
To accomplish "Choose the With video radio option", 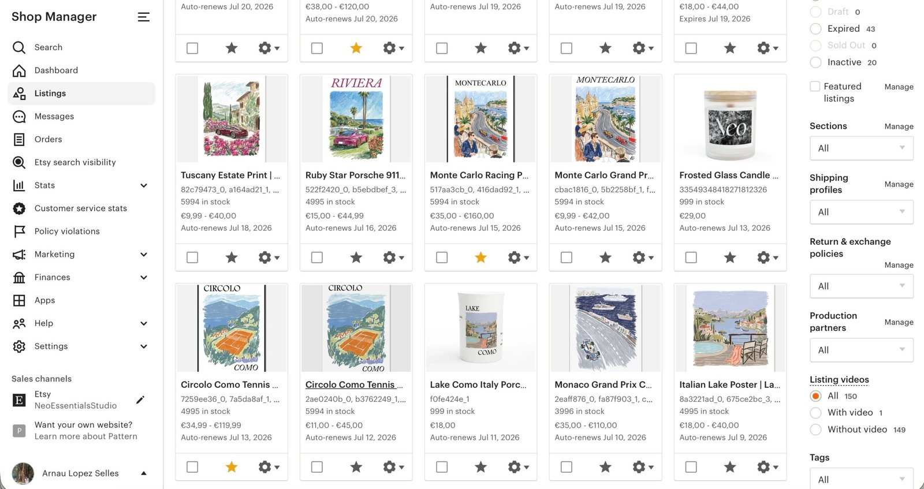I will pyautogui.click(x=815, y=413).
